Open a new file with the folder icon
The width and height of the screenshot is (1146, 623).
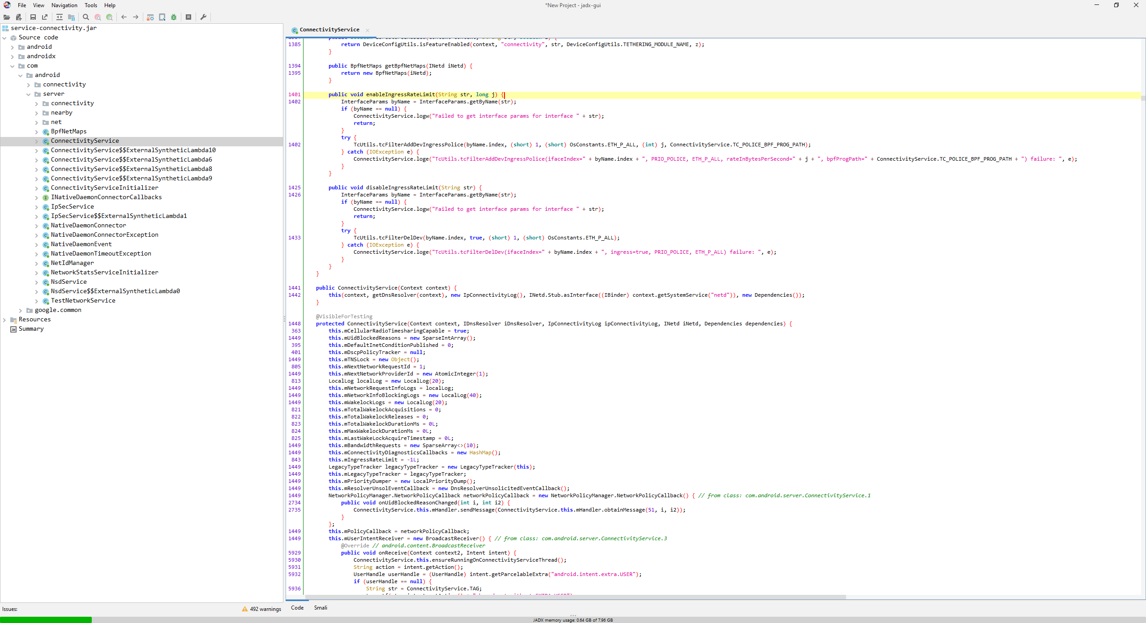click(x=7, y=17)
